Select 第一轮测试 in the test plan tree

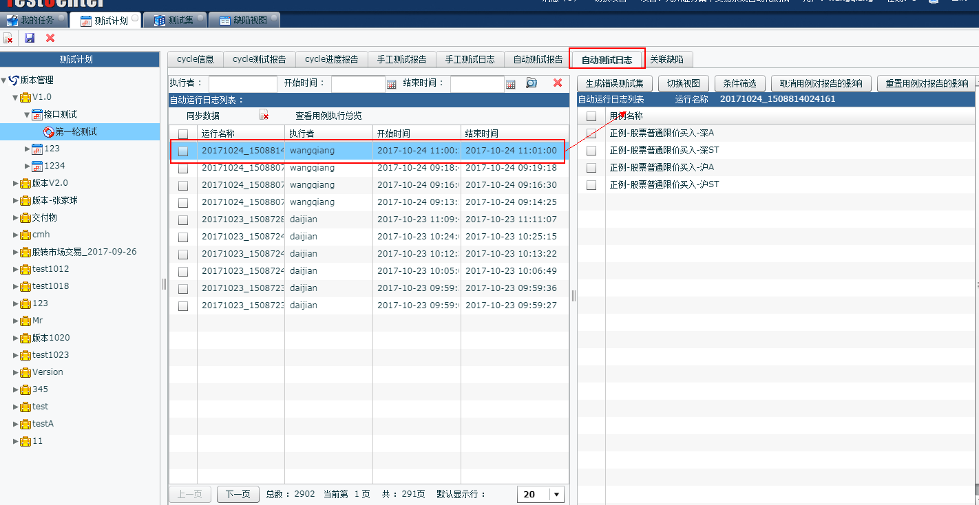click(76, 131)
